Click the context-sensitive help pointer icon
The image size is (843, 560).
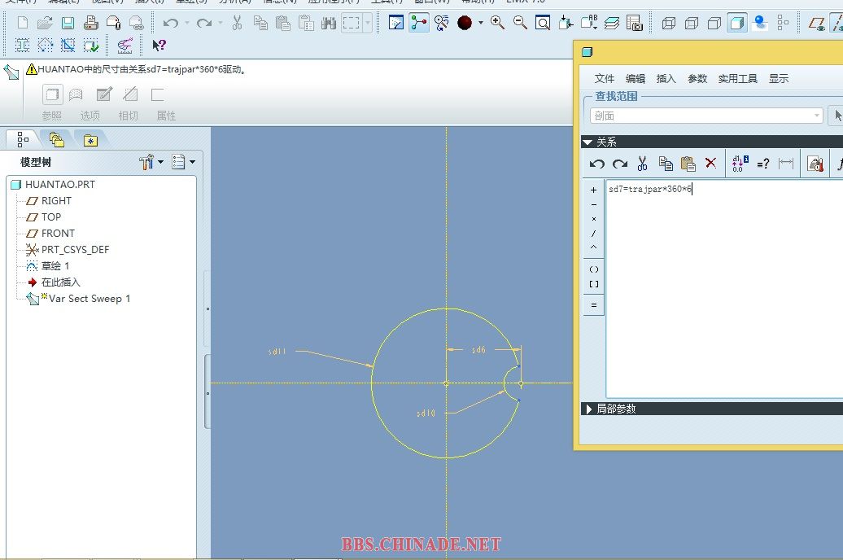pyautogui.click(x=159, y=46)
